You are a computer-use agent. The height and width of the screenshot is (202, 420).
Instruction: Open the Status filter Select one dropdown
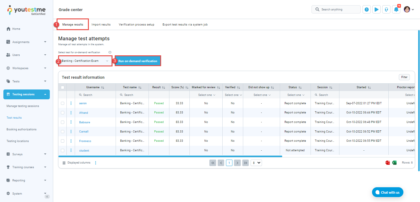(x=295, y=95)
